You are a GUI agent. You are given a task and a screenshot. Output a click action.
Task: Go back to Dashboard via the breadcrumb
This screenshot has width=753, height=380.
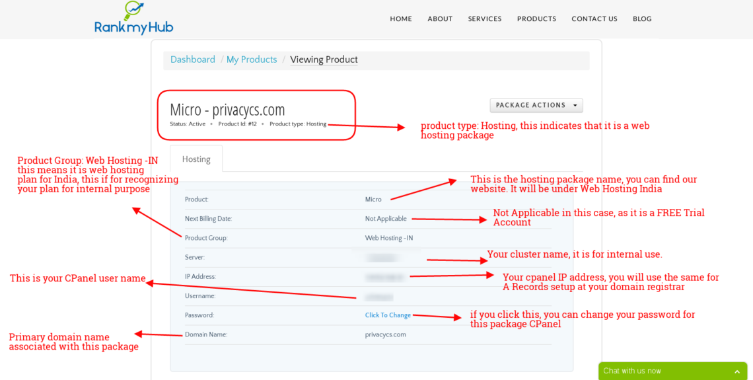click(x=193, y=59)
